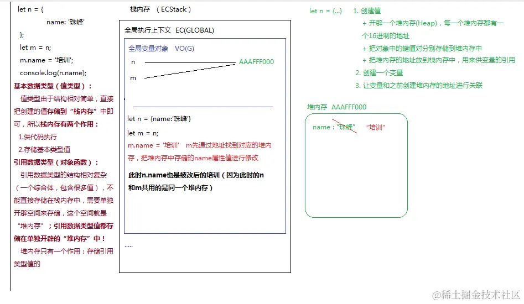Click the code line 'let m = n;' at left
524x304 pixels.
click(x=35, y=48)
